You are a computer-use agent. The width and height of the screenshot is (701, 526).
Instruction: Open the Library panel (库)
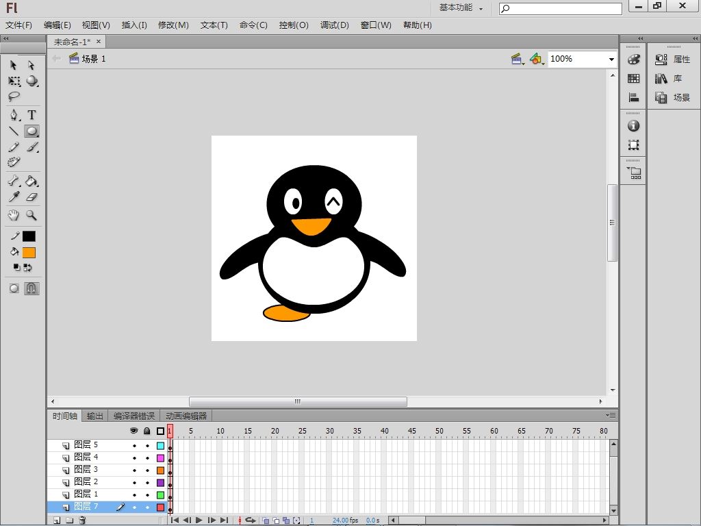[x=668, y=79]
